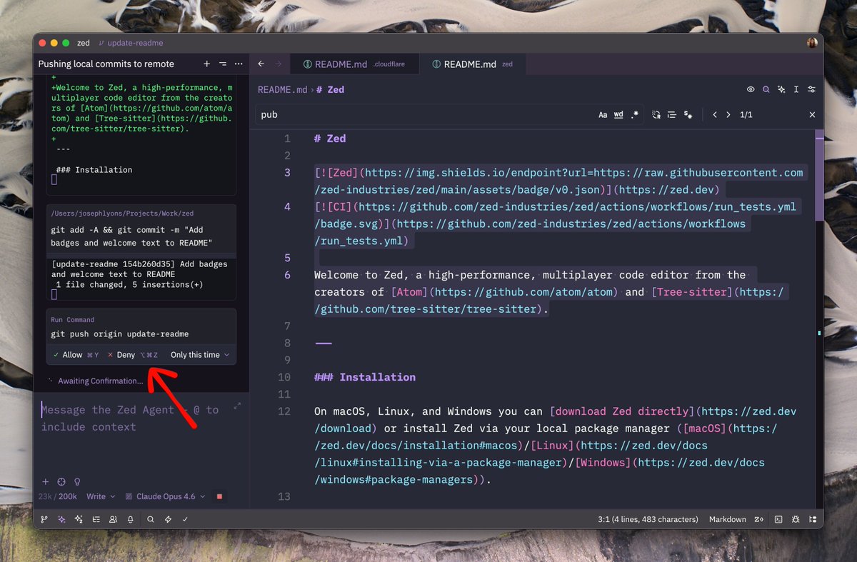Enable regex mode in the search bar
857x562 pixels.
635,114
